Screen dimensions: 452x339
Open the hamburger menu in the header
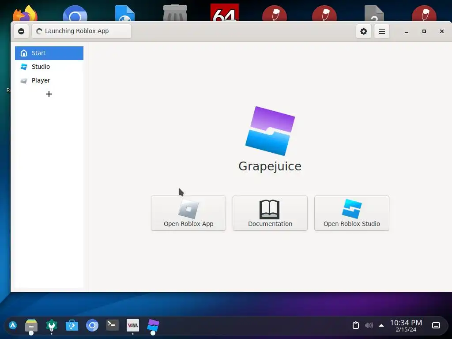coord(382,31)
